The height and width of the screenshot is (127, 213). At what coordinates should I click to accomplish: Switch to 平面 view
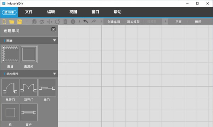pos(178,22)
